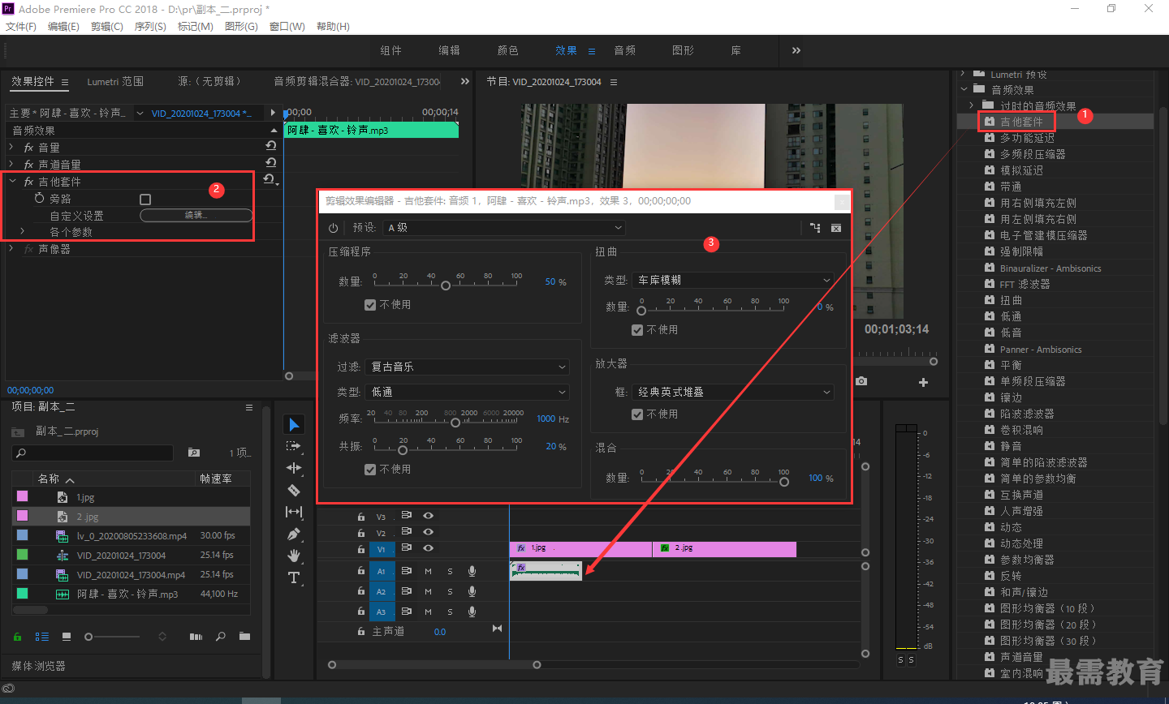This screenshot has height=704, width=1169.
Task: Click the 频率 slider handle
Action: (455, 423)
